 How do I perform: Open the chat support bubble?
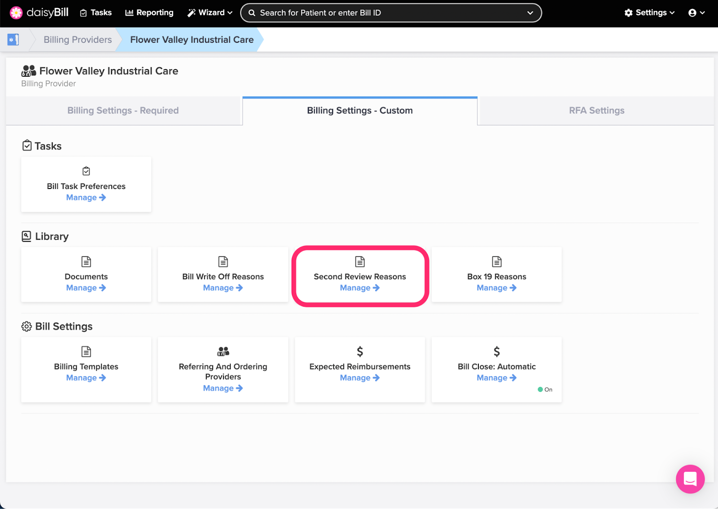[690, 479]
